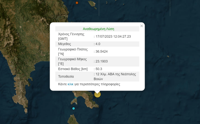
Task: Select the bright cyan earthquake marker
Action: pyautogui.click(x=73, y=108)
